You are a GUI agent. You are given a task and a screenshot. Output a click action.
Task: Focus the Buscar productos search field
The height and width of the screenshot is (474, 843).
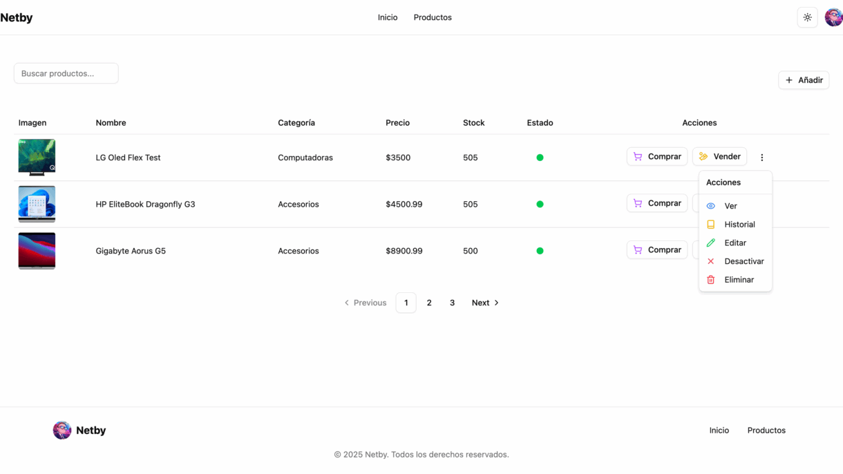pyautogui.click(x=66, y=73)
